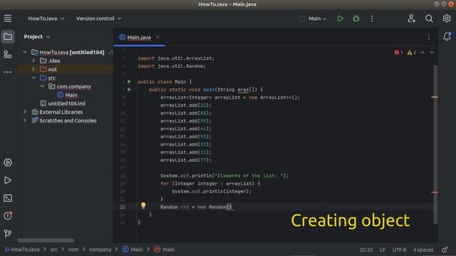456x256 pixels.
Task: Expand the .idea folder
Action: pos(33,60)
